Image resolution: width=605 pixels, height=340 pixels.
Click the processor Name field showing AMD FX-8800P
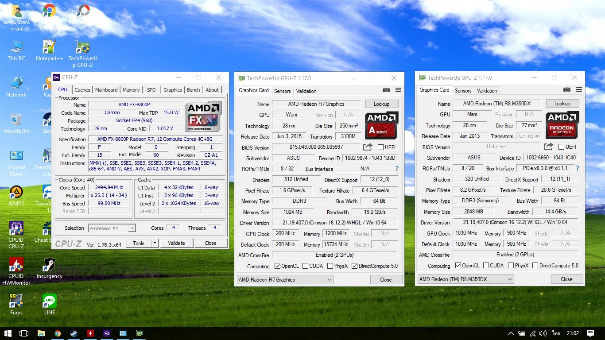134,105
